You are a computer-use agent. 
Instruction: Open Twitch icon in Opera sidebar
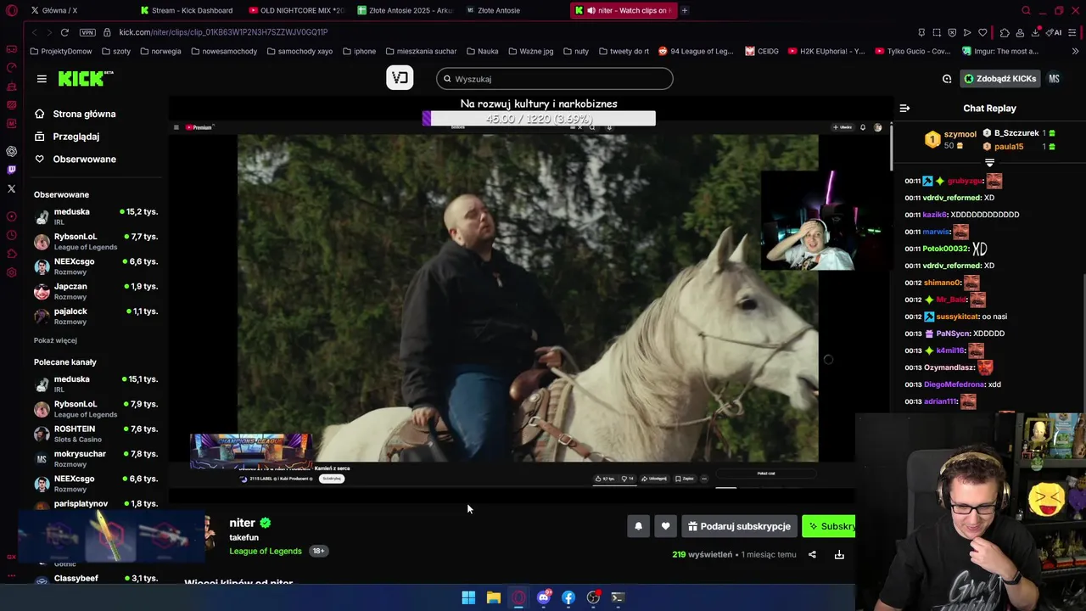[x=11, y=170]
